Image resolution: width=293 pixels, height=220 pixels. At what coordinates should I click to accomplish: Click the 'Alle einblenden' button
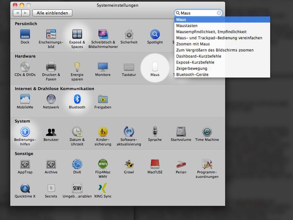[x=53, y=13]
